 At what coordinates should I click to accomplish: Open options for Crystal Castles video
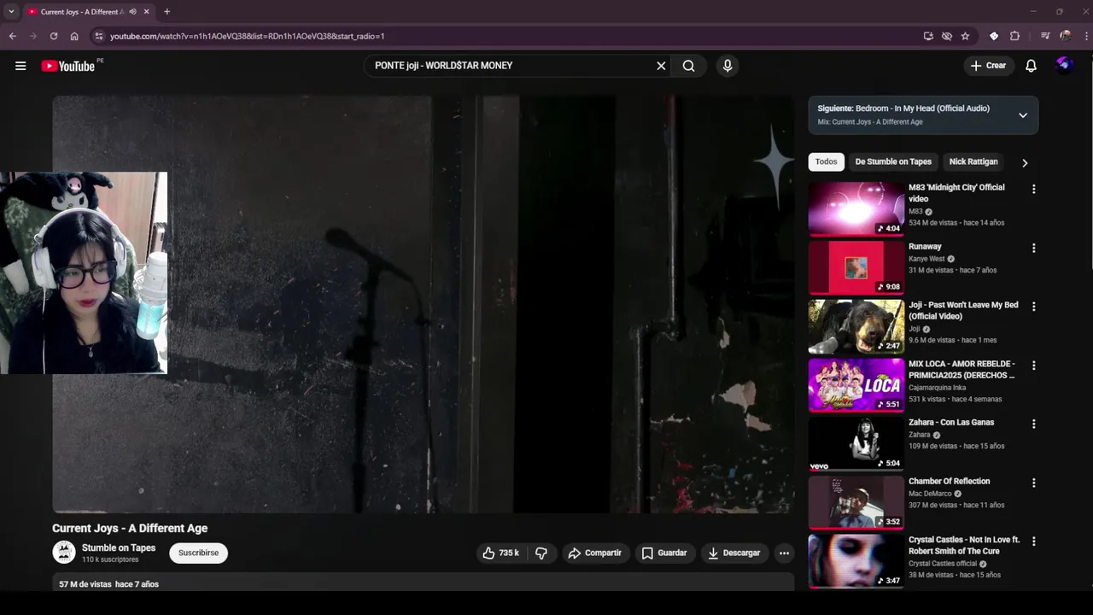1033,542
